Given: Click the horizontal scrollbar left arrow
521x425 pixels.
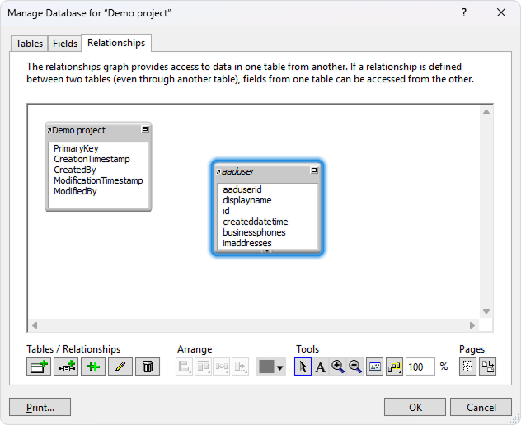Looking at the screenshot, I should 35,325.
